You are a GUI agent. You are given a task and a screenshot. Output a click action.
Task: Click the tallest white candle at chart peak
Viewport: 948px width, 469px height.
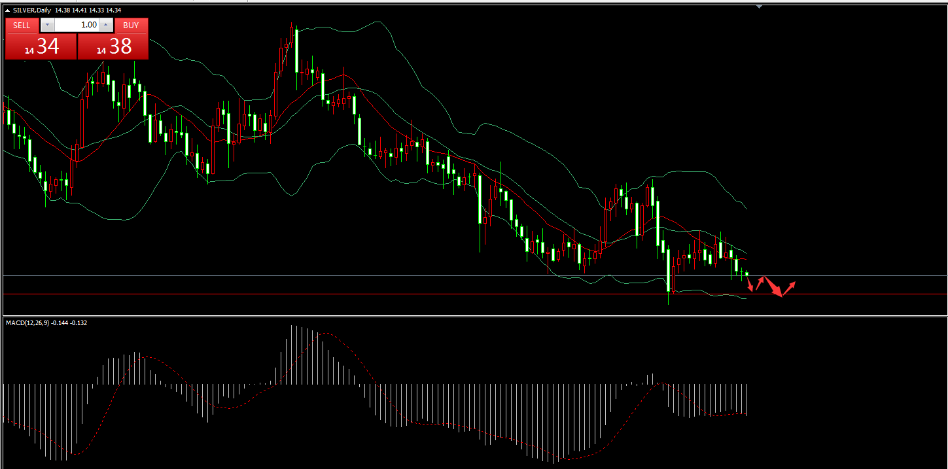[296, 51]
